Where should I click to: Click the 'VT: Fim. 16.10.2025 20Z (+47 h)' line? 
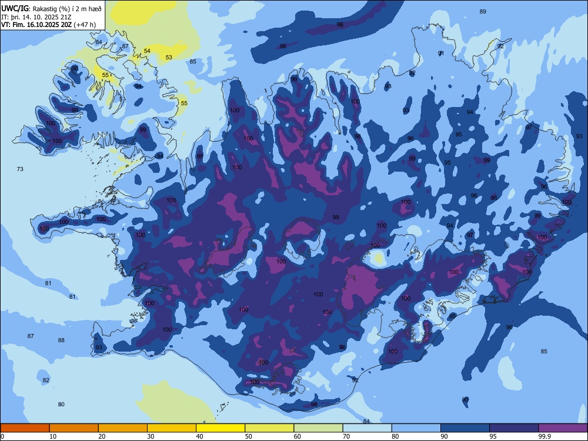48,25
